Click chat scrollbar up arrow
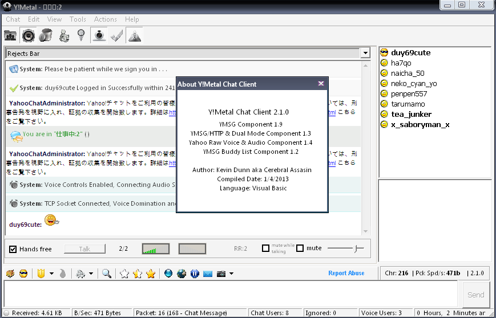This screenshot has width=496, height=318. [x=365, y=66]
